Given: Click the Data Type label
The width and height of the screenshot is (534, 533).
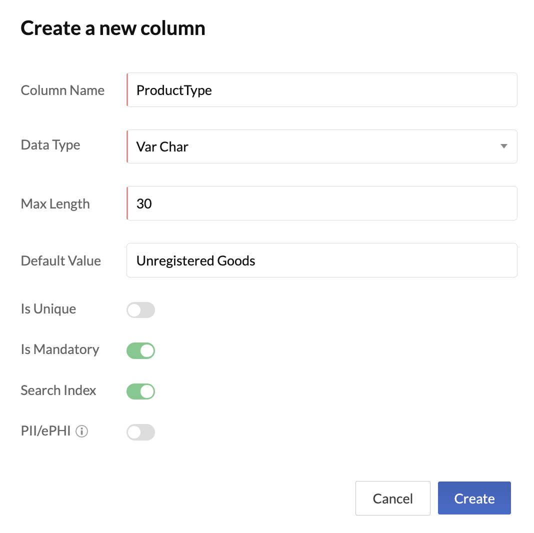Looking at the screenshot, I should click(x=50, y=145).
